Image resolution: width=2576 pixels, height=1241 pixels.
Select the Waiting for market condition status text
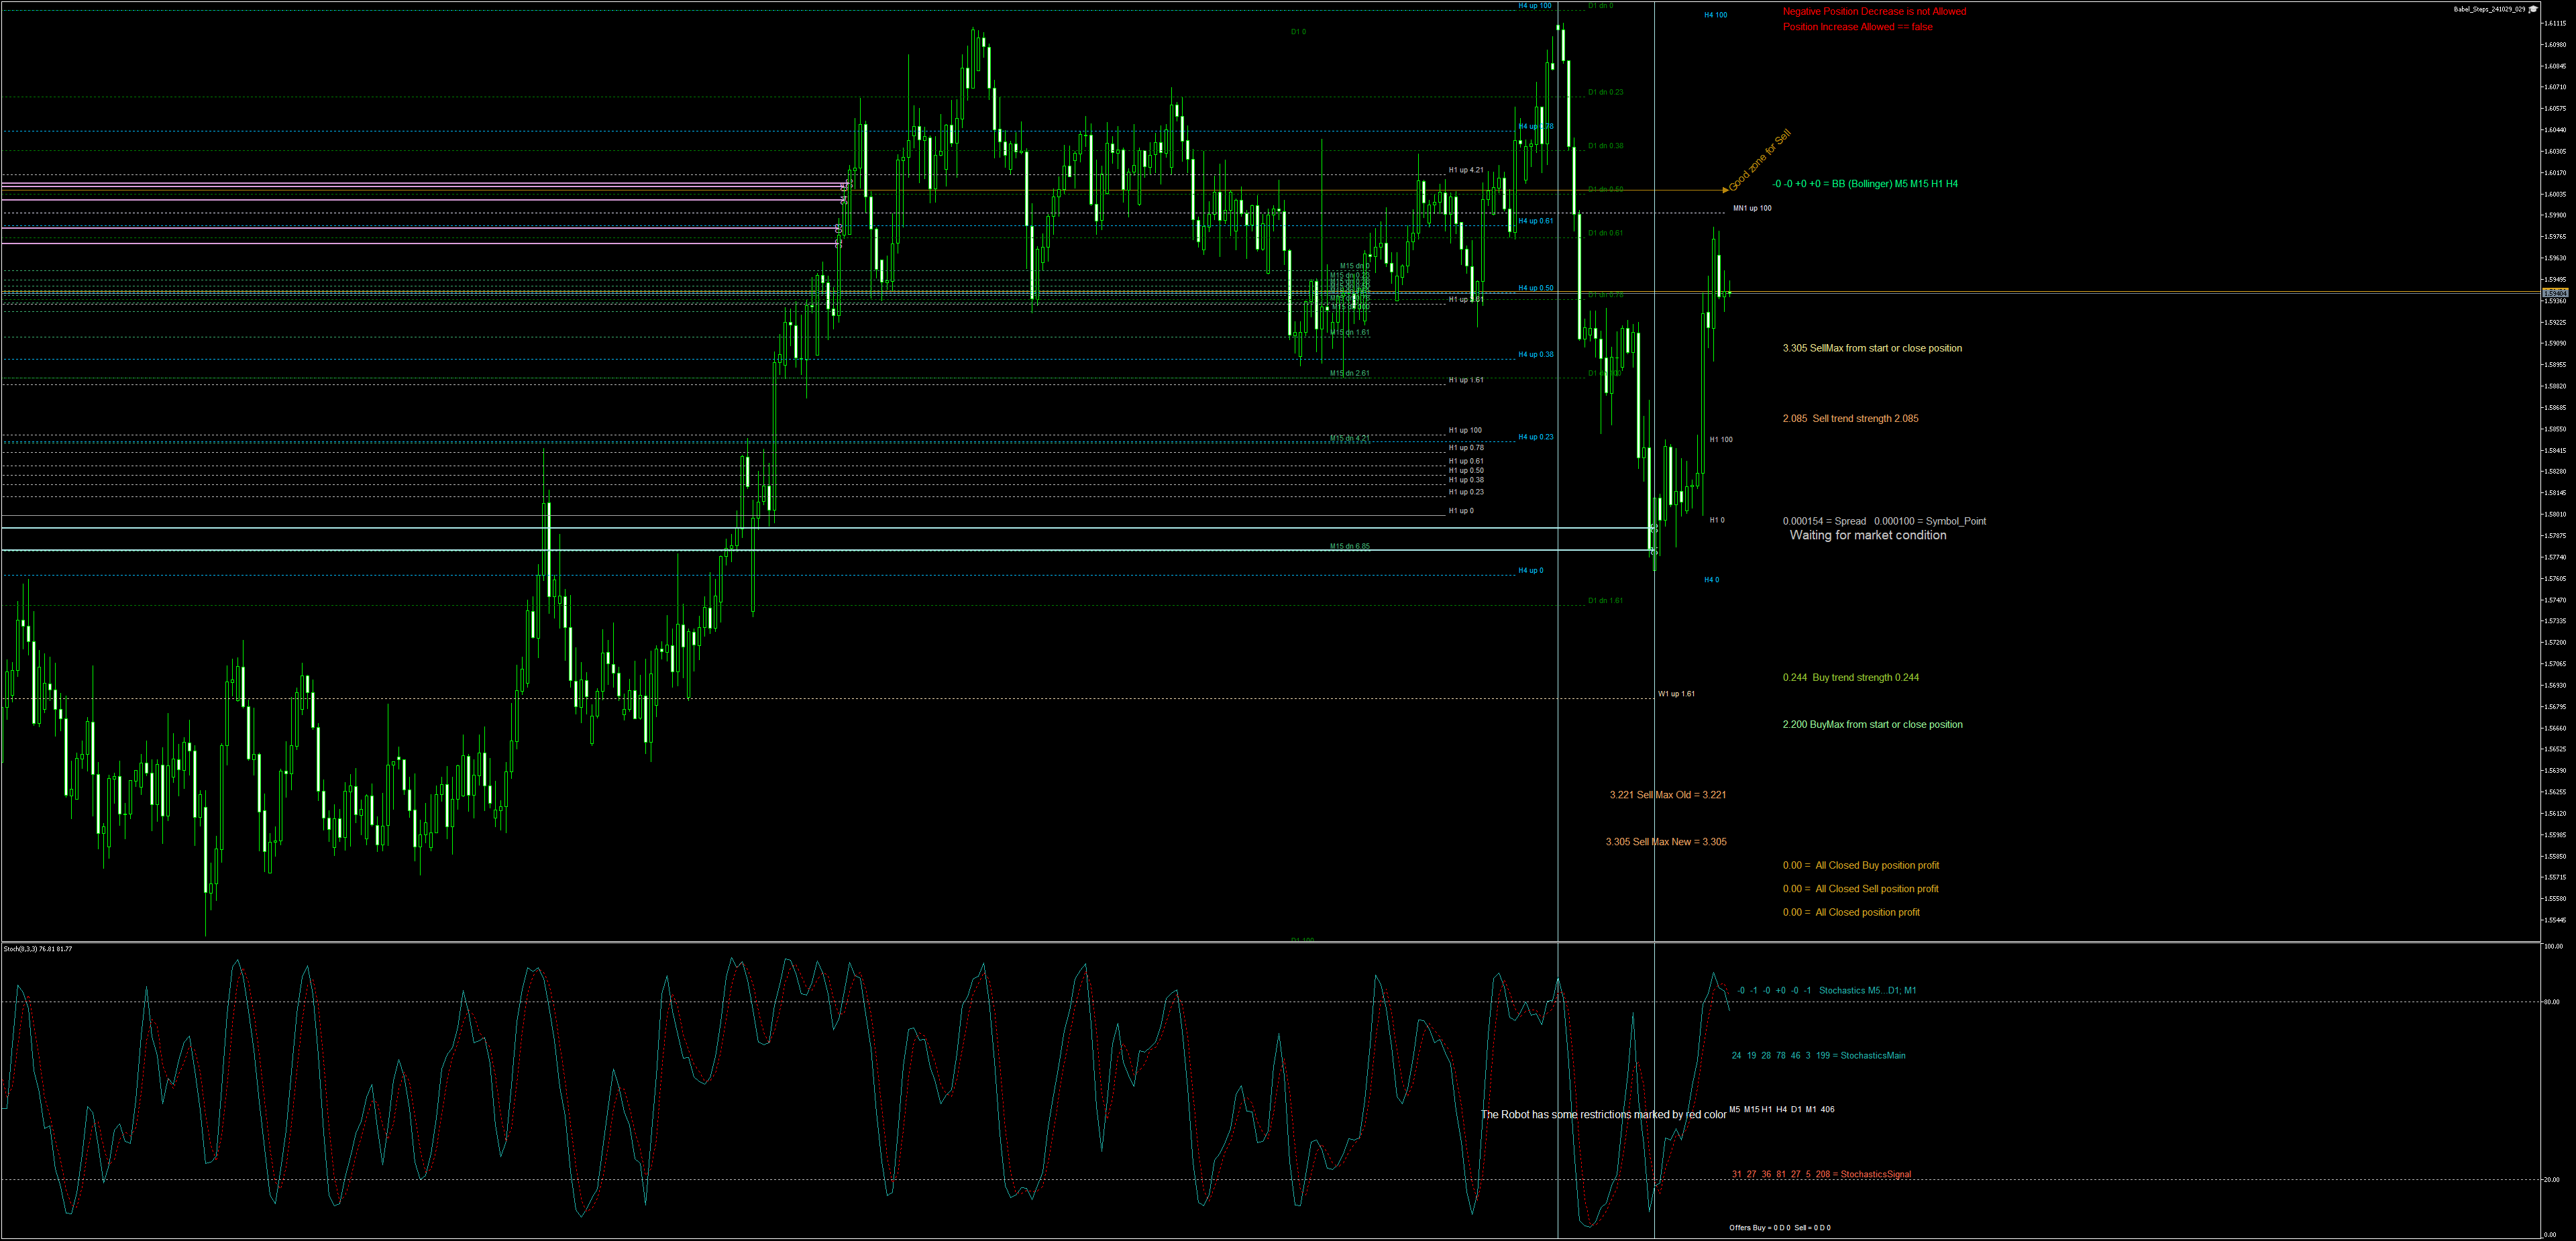[1867, 535]
